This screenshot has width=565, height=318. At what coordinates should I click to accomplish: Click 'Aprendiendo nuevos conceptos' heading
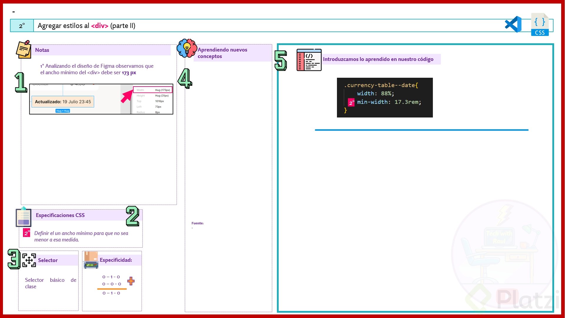tap(222, 53)
